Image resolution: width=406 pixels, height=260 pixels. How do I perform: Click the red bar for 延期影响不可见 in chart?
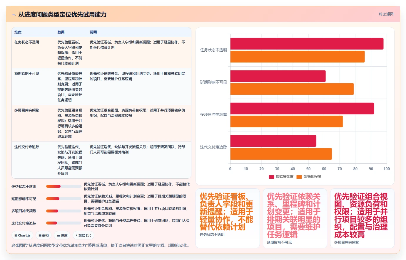coord(278,76)
